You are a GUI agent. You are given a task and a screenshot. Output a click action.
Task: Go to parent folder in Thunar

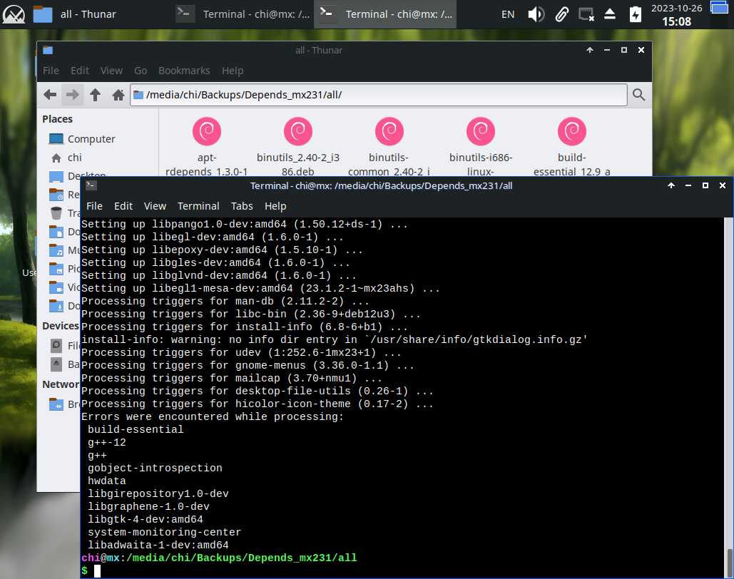[x=95, y=95]
